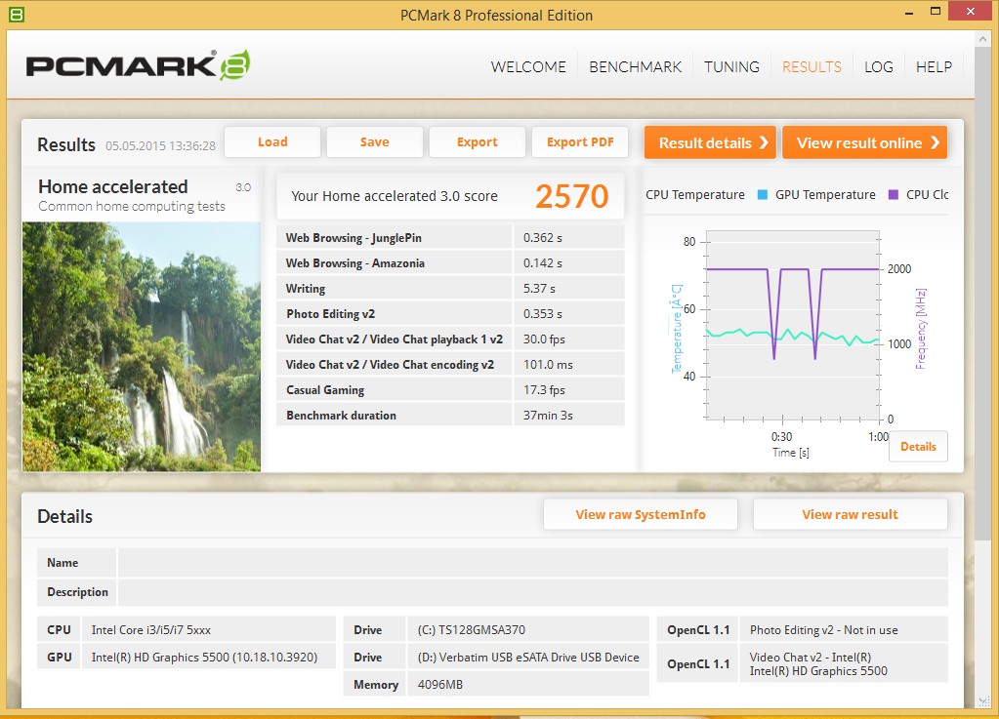Click the Photo Editing v2 row
Screen dimensions: 999x719
[x=450, y=314]
